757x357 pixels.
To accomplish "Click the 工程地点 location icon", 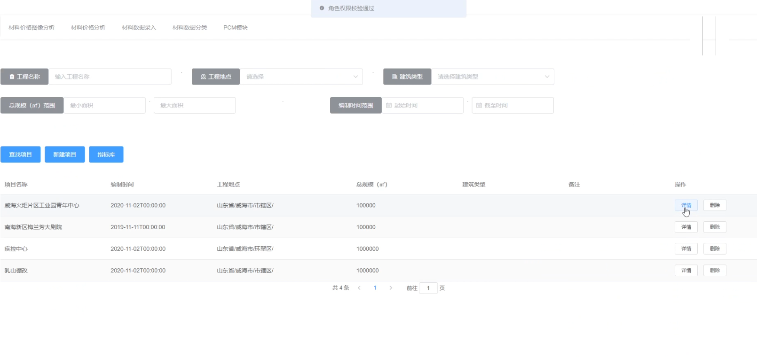I will (x=204, y=77).
